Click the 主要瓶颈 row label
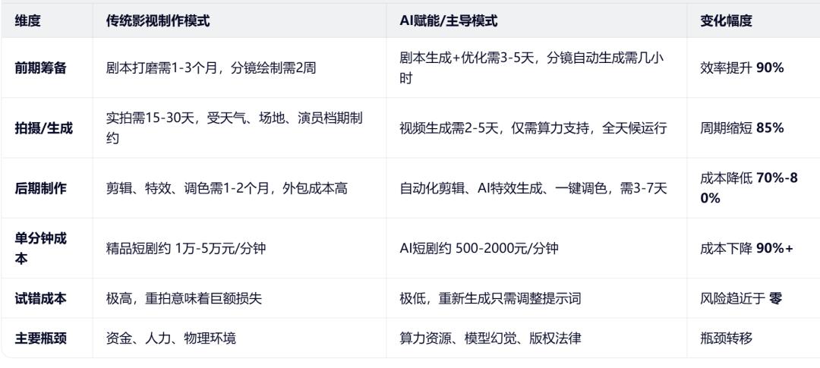Viewport: 820px width, 368px height. point(40,338)
